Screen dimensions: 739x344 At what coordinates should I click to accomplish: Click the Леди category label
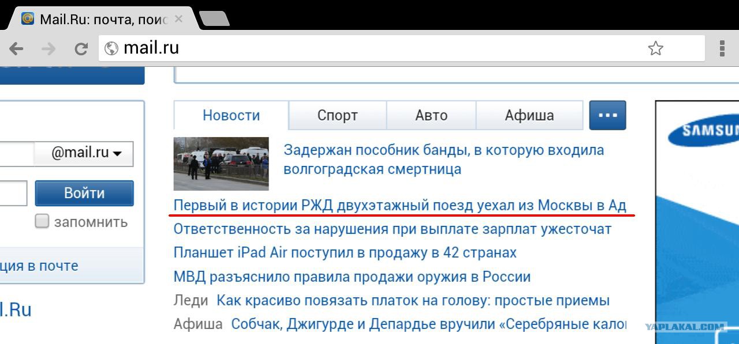[x=191, y=300]
